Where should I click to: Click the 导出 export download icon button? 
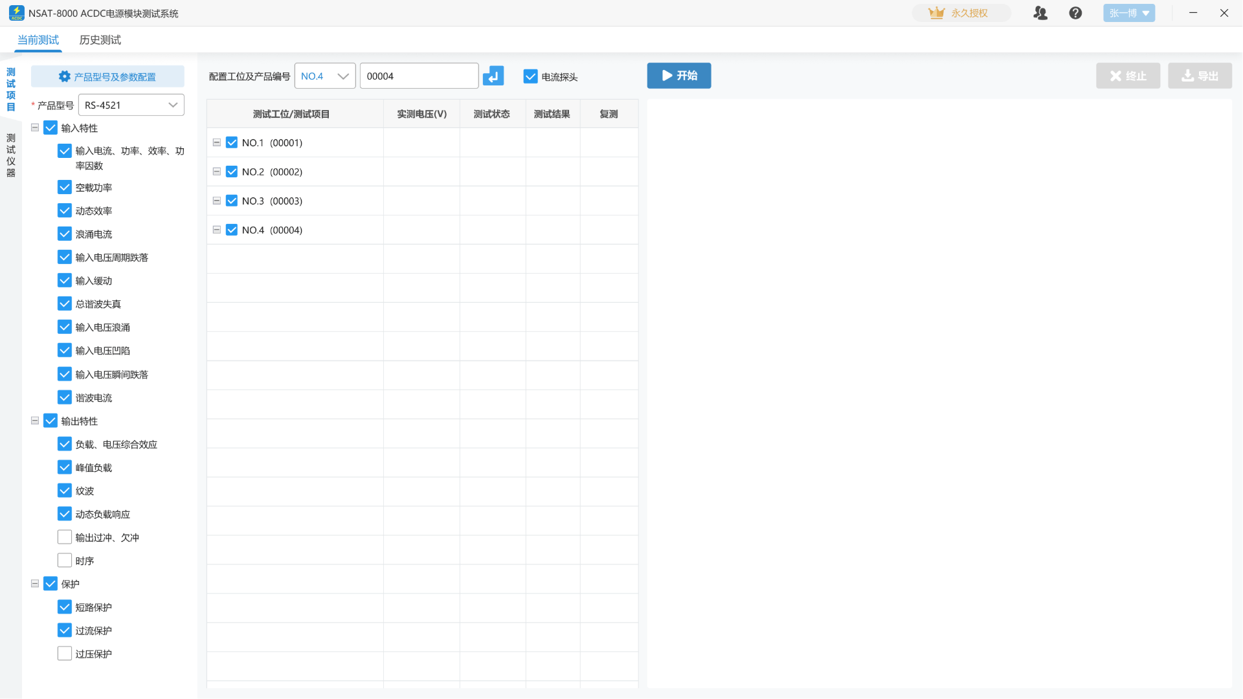pos(1199,76)
